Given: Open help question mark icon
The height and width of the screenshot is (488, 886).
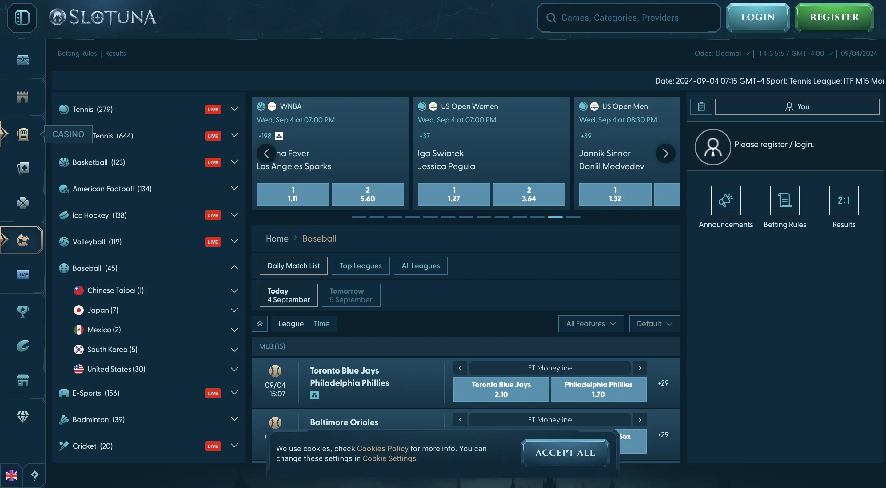Looking at the screenshot, I should 34,476.
